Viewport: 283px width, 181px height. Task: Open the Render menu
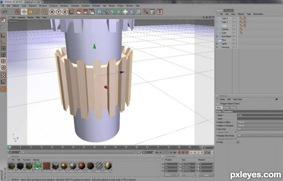tap(112, 6)
